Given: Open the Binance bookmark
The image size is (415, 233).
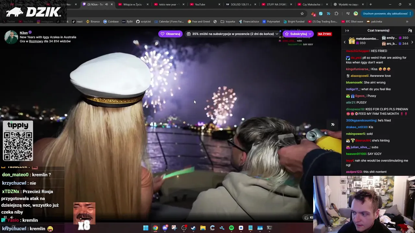Looking at the screenshot, I should coord(93,22).
